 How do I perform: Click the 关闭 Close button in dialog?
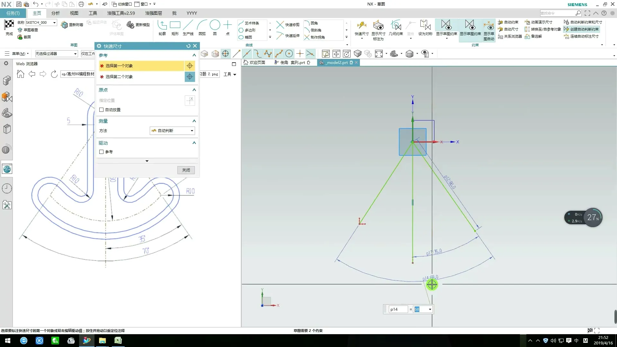click(186, 170)
